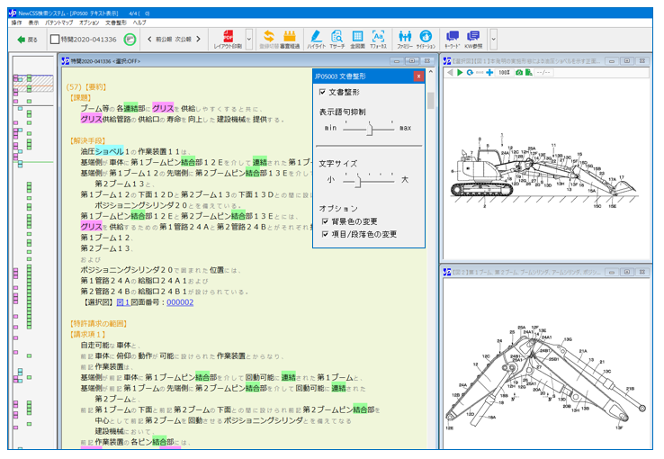Open ファミリー patent family view

pos(405,40)
